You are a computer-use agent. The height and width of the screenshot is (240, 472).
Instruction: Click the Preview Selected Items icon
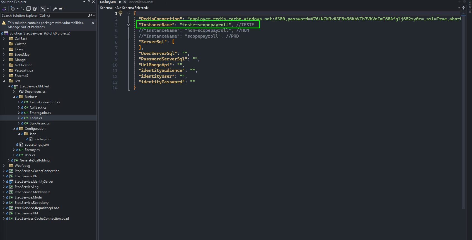[61, 9]
